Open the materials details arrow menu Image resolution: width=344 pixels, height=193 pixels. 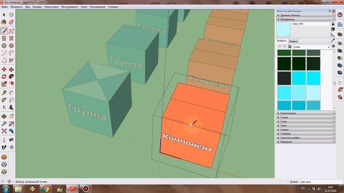333,47
